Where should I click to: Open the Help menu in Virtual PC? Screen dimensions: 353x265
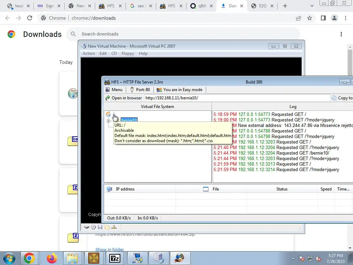(143, 53)
